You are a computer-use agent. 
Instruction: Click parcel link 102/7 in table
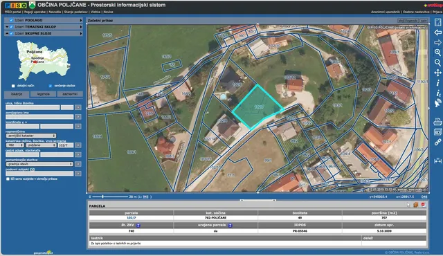(132, 218)
